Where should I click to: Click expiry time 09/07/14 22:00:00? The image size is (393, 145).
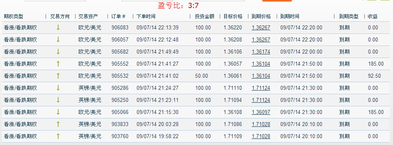pyautogui.click(x=301, y=52)
